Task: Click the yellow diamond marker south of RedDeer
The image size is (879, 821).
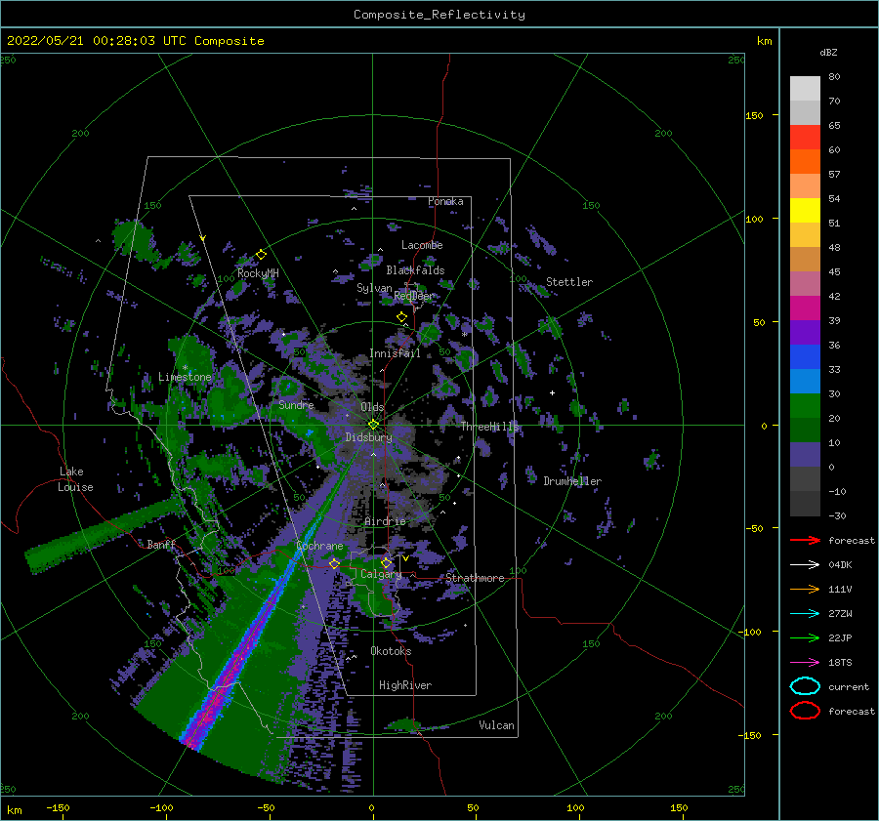Action: [401, 317]
